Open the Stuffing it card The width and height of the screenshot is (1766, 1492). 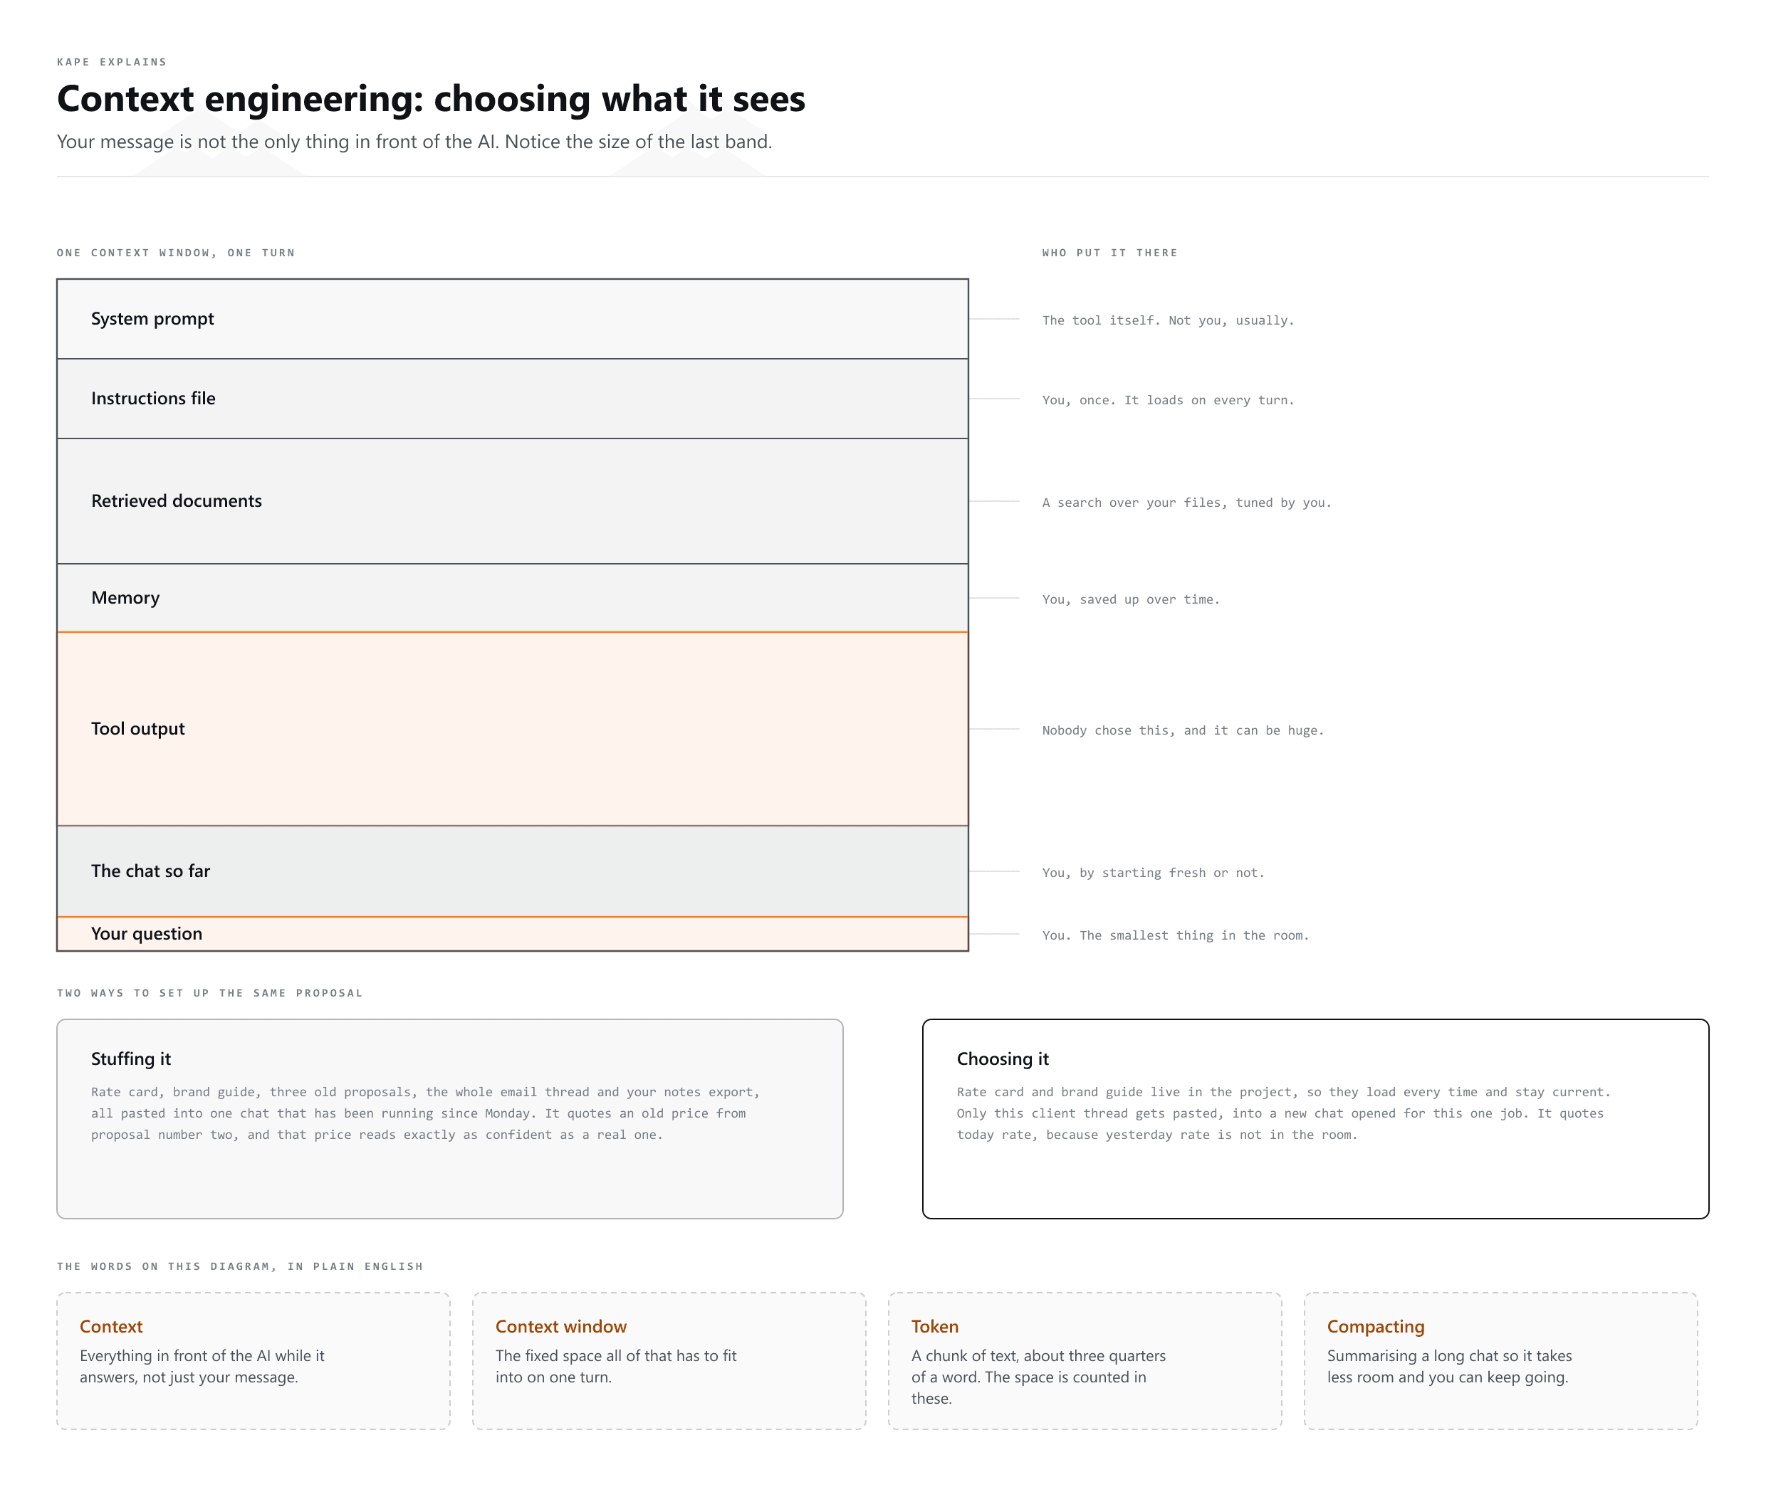click(x=449, y=1118)
